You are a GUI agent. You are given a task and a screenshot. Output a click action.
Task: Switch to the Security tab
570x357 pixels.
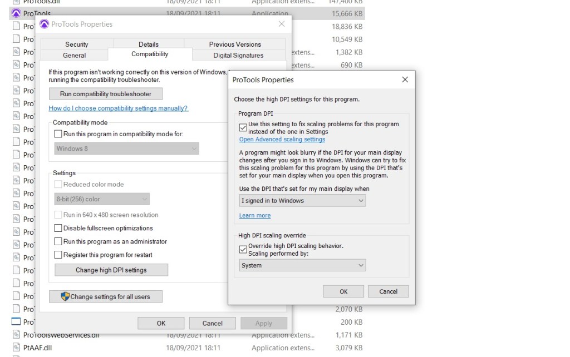pyautogui.click(x=76, y=44)
